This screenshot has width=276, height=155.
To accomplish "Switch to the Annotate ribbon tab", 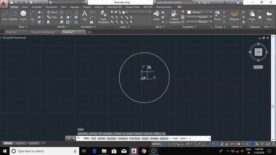I will coord(36,7).
